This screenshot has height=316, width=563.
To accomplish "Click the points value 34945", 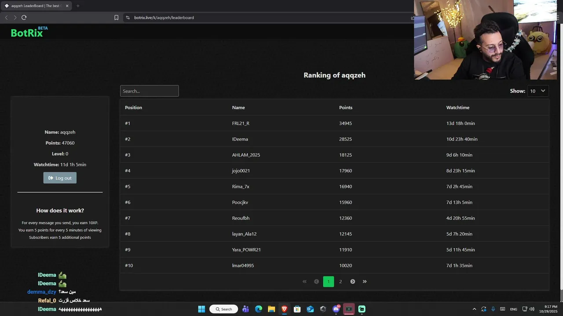I will [345, 123].
